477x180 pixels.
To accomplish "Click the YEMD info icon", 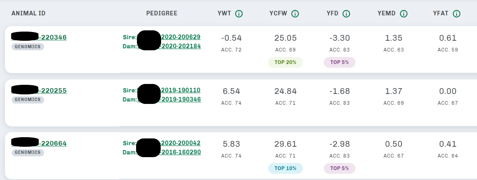I will [403, 14].
